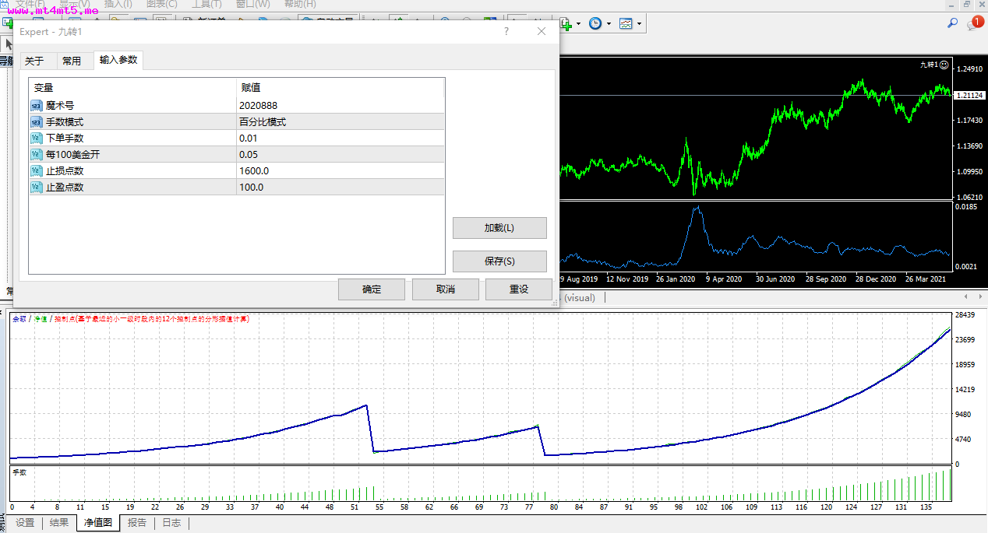The width and height of the screenshot is (988, 533).
Task: Click the 变量 column header
Action: pyautogui.click(x=132, y=88)
